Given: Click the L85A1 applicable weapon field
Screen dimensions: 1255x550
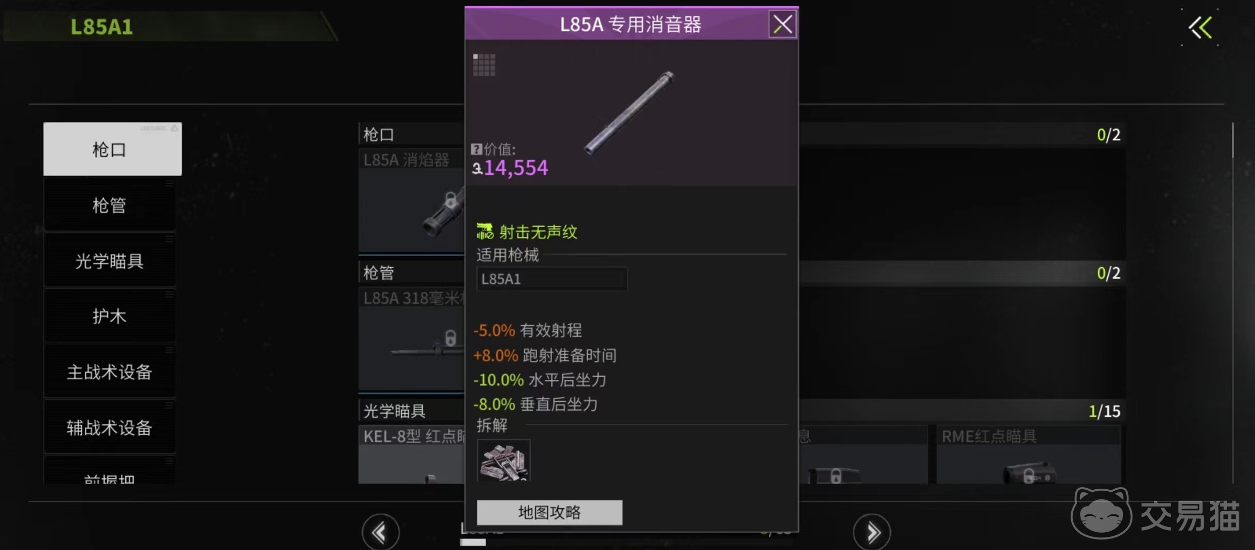Looking at the screenshot, I should 552,279.
